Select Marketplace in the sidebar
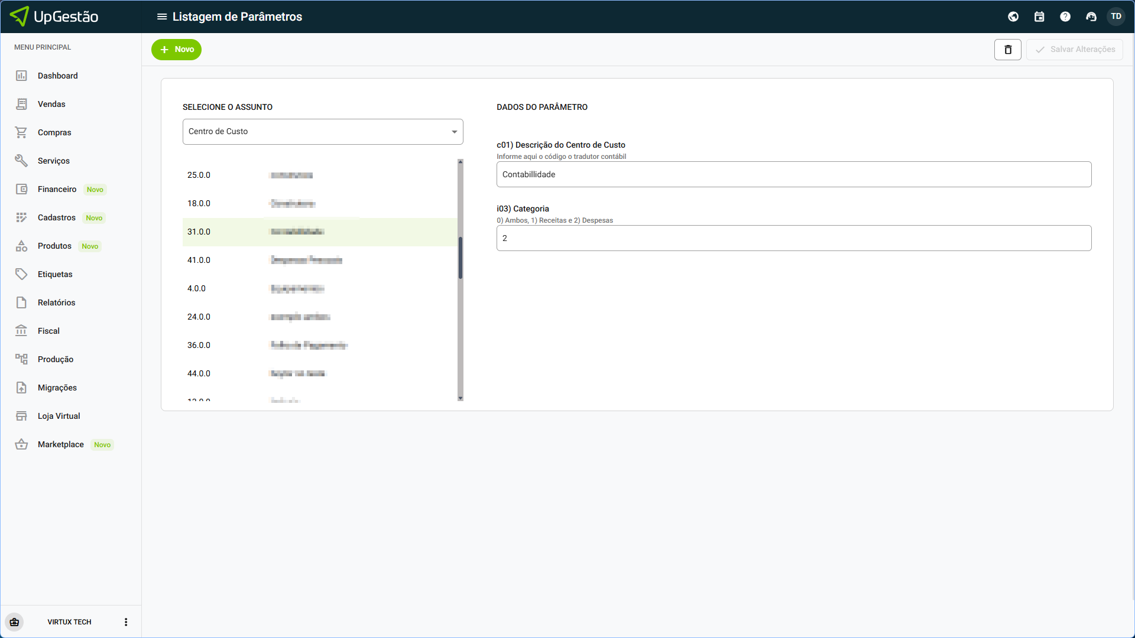Viewport: 1135px width, 638px height. tap(61, 444)
